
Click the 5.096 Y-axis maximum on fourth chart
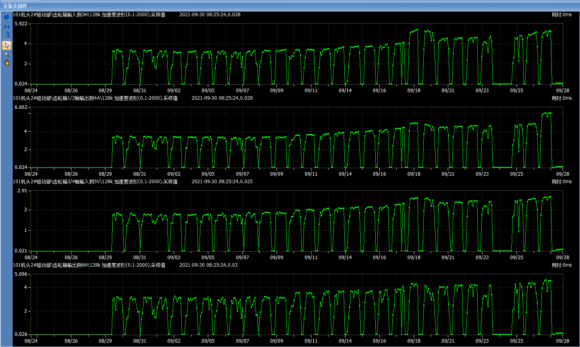coord(21,274)
